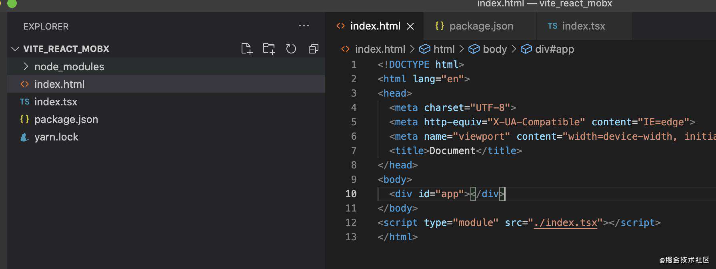
Task: Click line number 13 in the gutter
Action: coord(351,237)
